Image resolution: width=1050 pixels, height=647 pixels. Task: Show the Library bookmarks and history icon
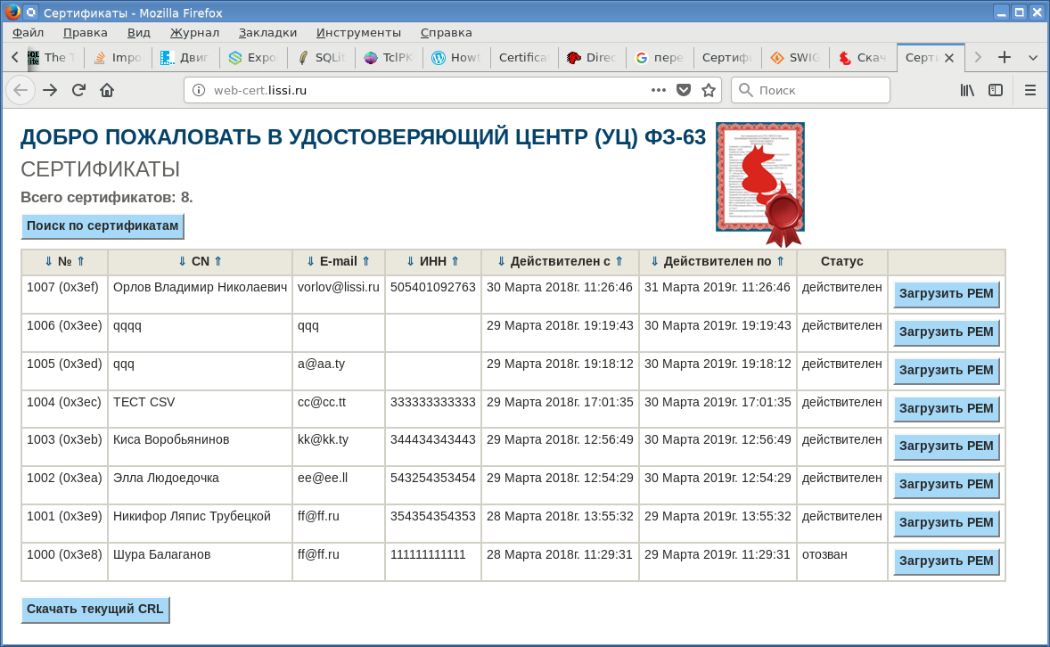(x=967, y=90)
